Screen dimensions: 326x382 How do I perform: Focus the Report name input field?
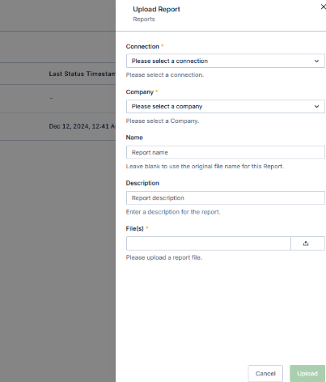pos(226,152)
